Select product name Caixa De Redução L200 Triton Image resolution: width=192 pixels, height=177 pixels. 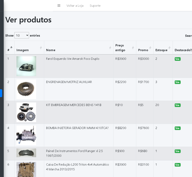77,167
